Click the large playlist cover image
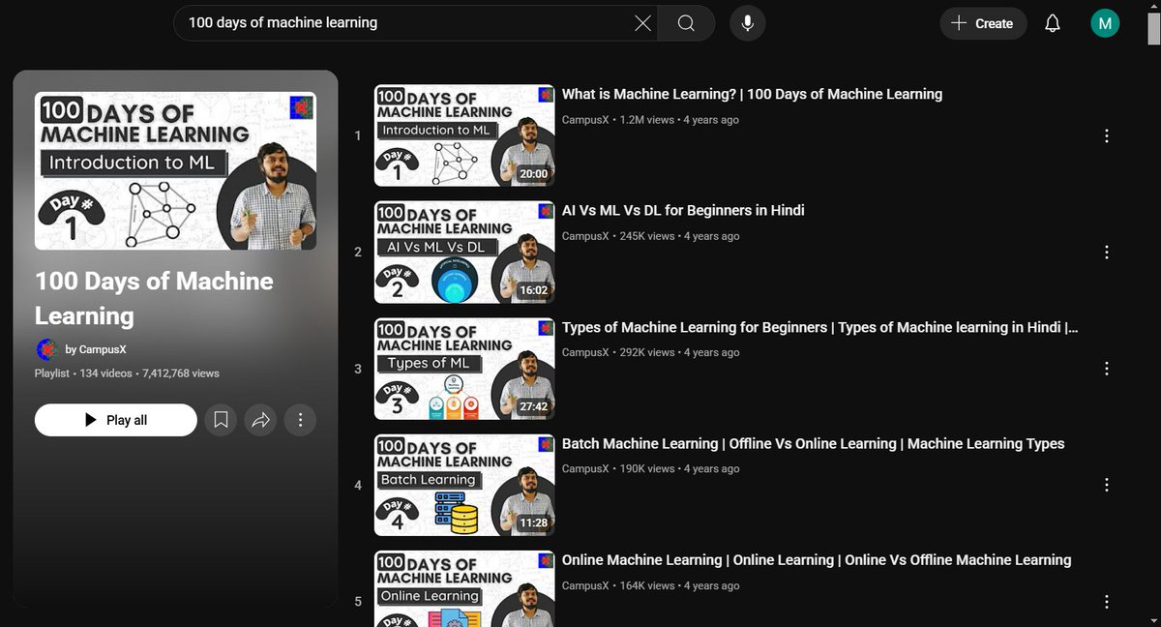Screen dimensions: 1161x627 tap(175, 171)
